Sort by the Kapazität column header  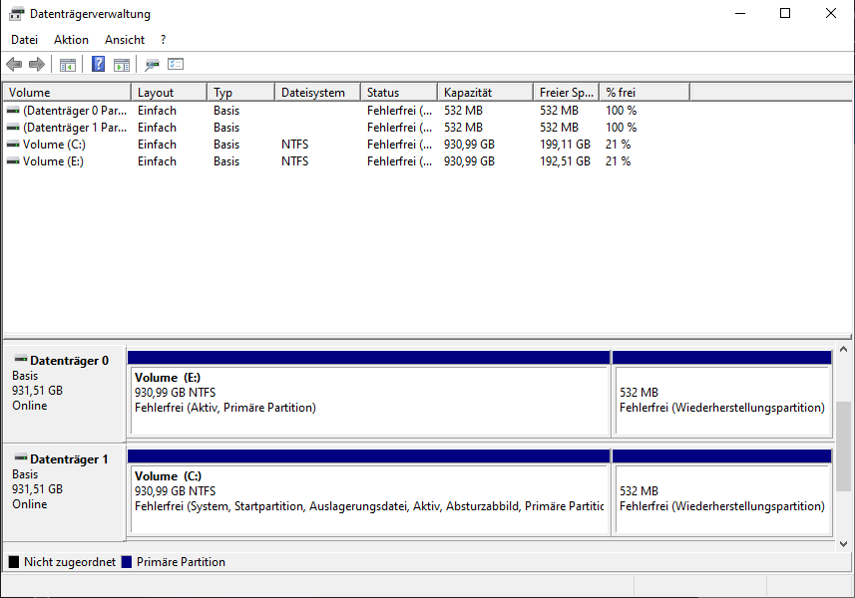point(485,93)
